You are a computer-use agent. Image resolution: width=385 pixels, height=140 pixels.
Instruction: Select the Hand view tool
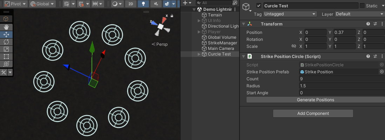point(6,27)
